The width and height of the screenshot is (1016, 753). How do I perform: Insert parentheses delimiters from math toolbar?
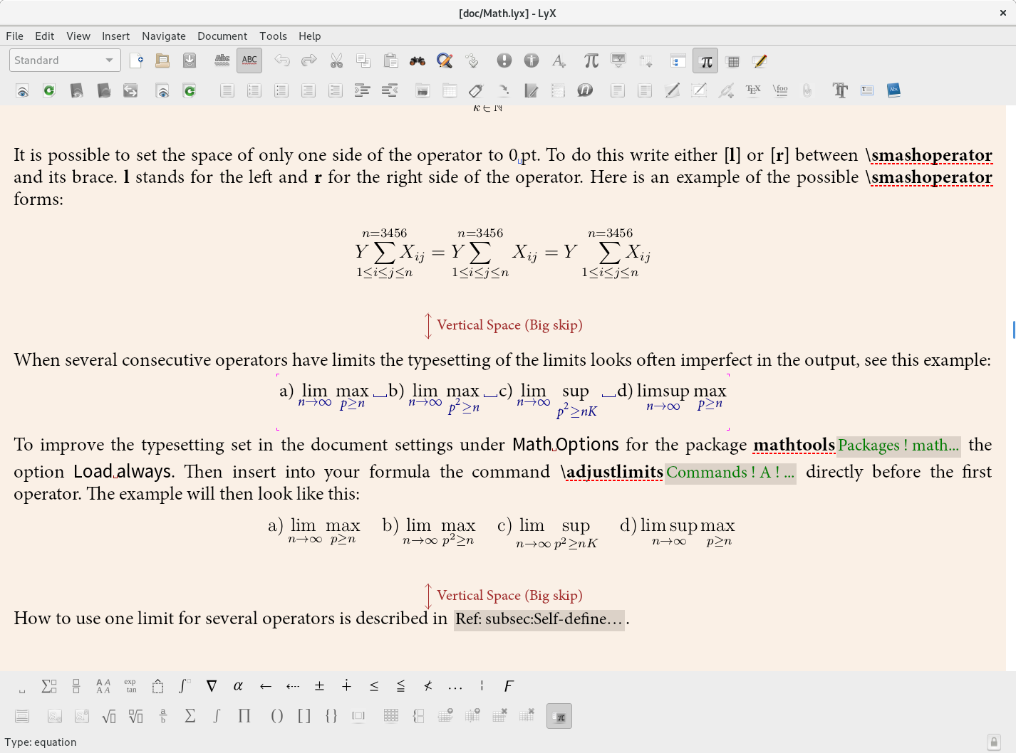[x=277, y=716]
